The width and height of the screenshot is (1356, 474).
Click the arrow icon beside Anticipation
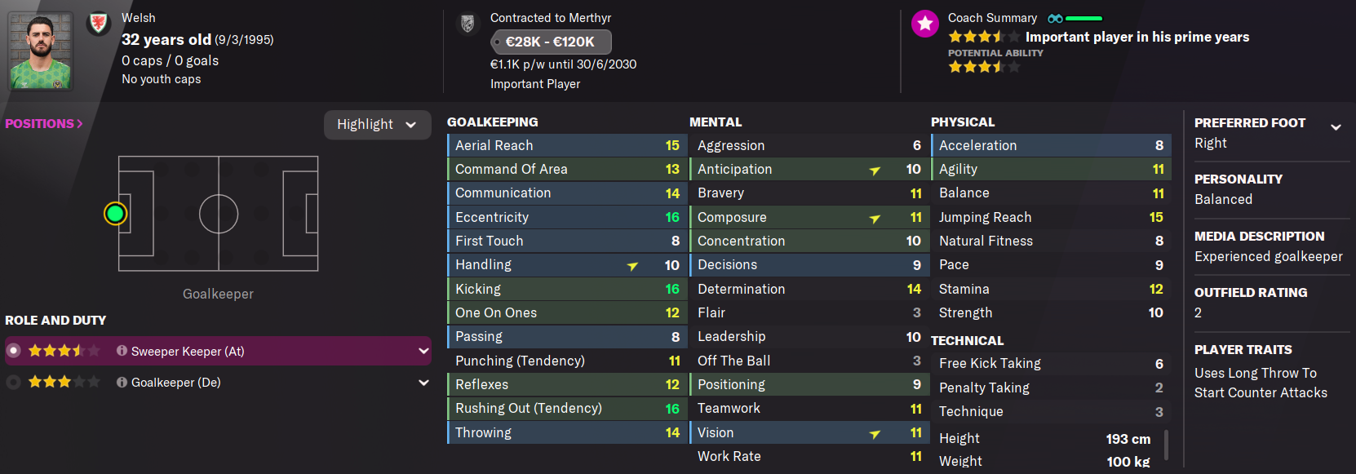(x=875, y=171)
